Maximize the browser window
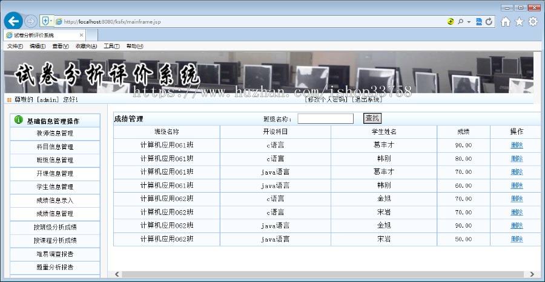The height and width of the screenshot is (282, 545). [x=521, y=8]
